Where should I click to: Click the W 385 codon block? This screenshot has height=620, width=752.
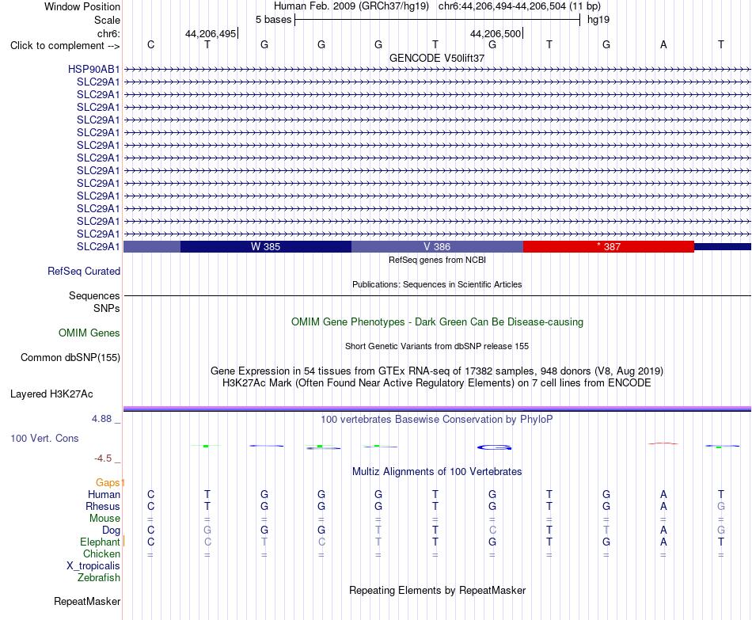click(x=266, y=247)
